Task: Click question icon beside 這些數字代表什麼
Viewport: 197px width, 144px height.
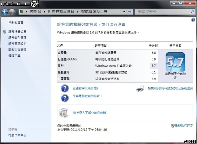Action: click(x=65, y=88)
